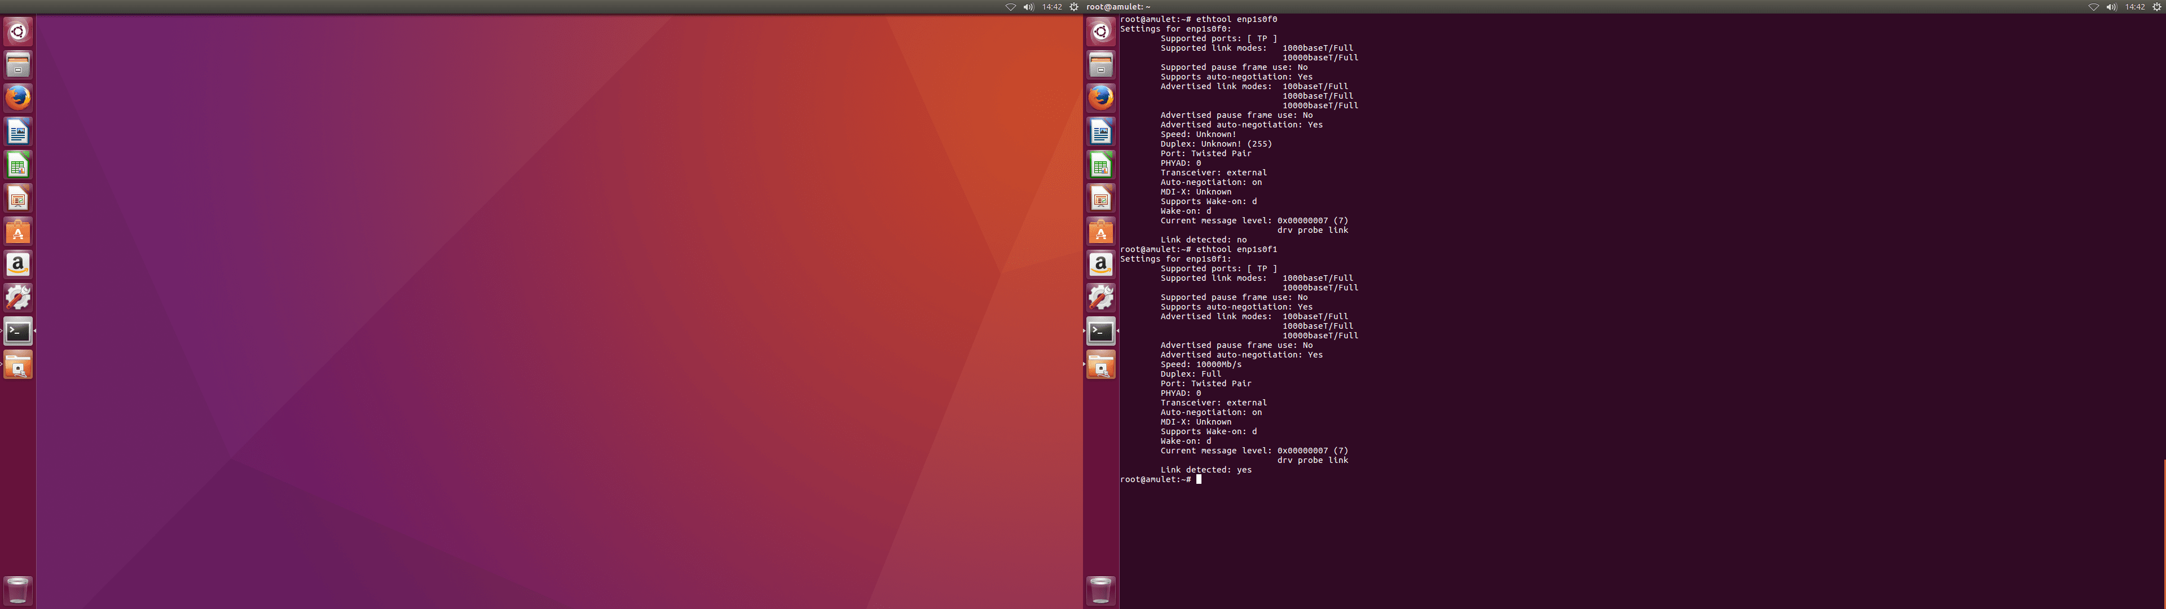The height and width of the screenshot is (609, 2166).
Task: Click the 'Settings for enp1s0f1:' line
Action: [1176, 259]
